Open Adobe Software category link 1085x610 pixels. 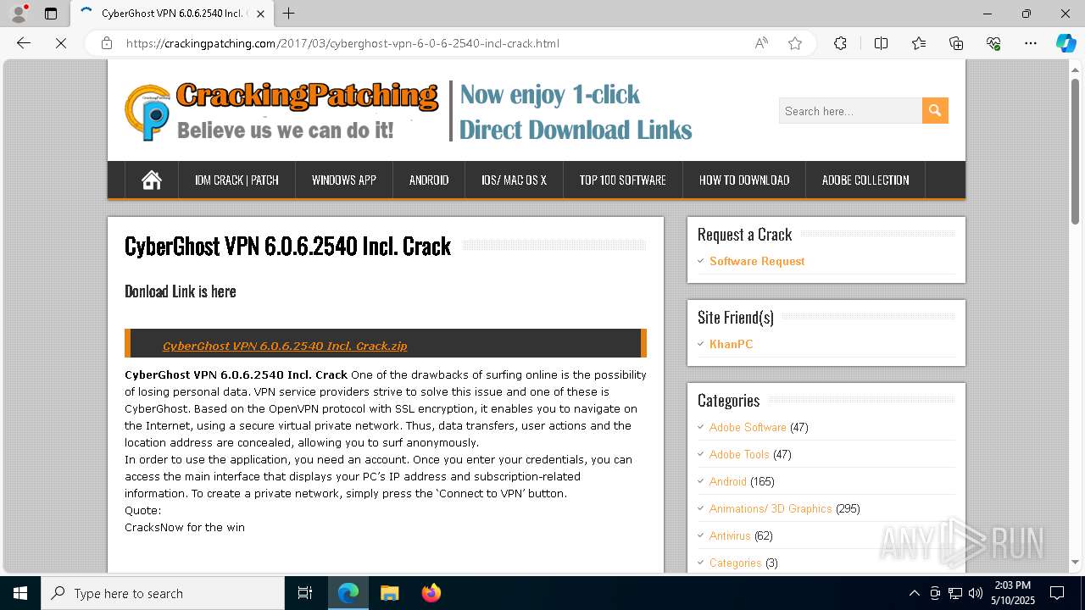(x=748, y=427)
